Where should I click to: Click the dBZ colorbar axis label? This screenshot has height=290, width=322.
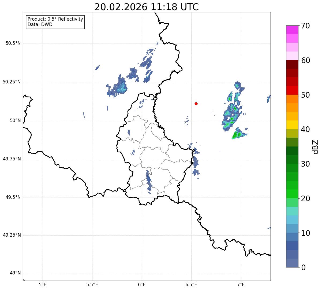click(316, 146)
